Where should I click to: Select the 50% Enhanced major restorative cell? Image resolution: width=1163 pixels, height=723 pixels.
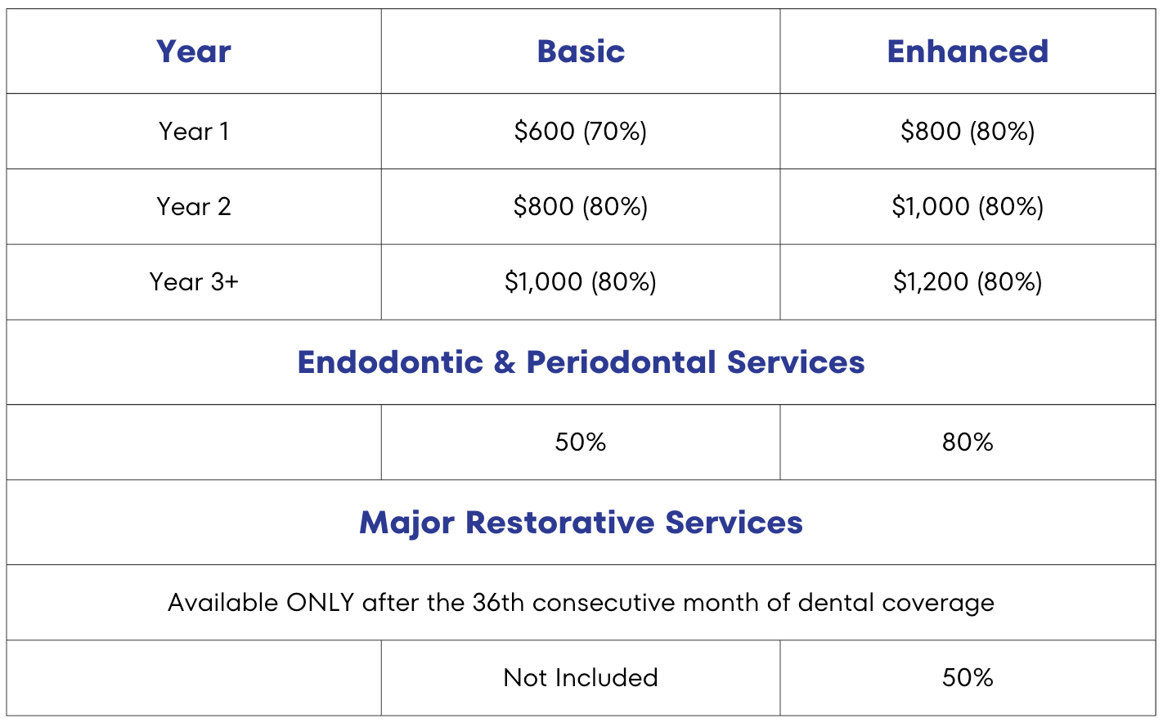pyautogui.click(x=968, y=677)
